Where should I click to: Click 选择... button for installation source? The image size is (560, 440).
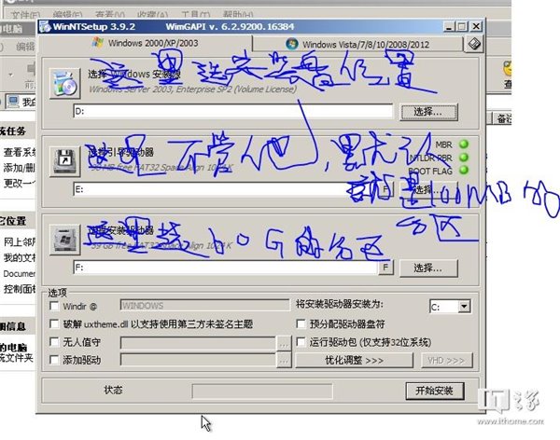(428, 112)
